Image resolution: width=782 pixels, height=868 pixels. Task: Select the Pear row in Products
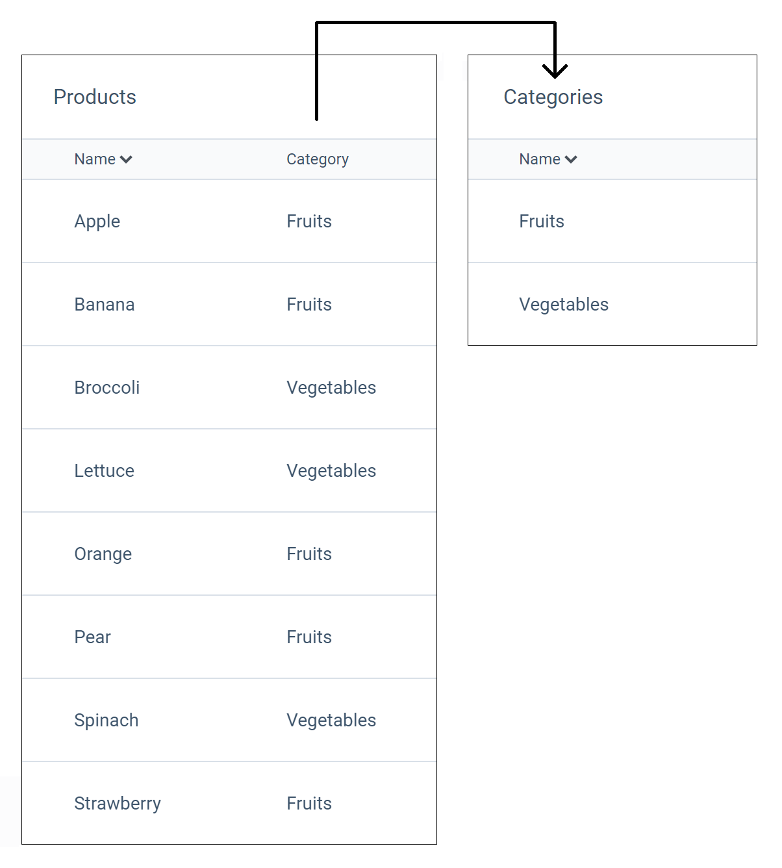pyautogui.click(x=92, y=637)
